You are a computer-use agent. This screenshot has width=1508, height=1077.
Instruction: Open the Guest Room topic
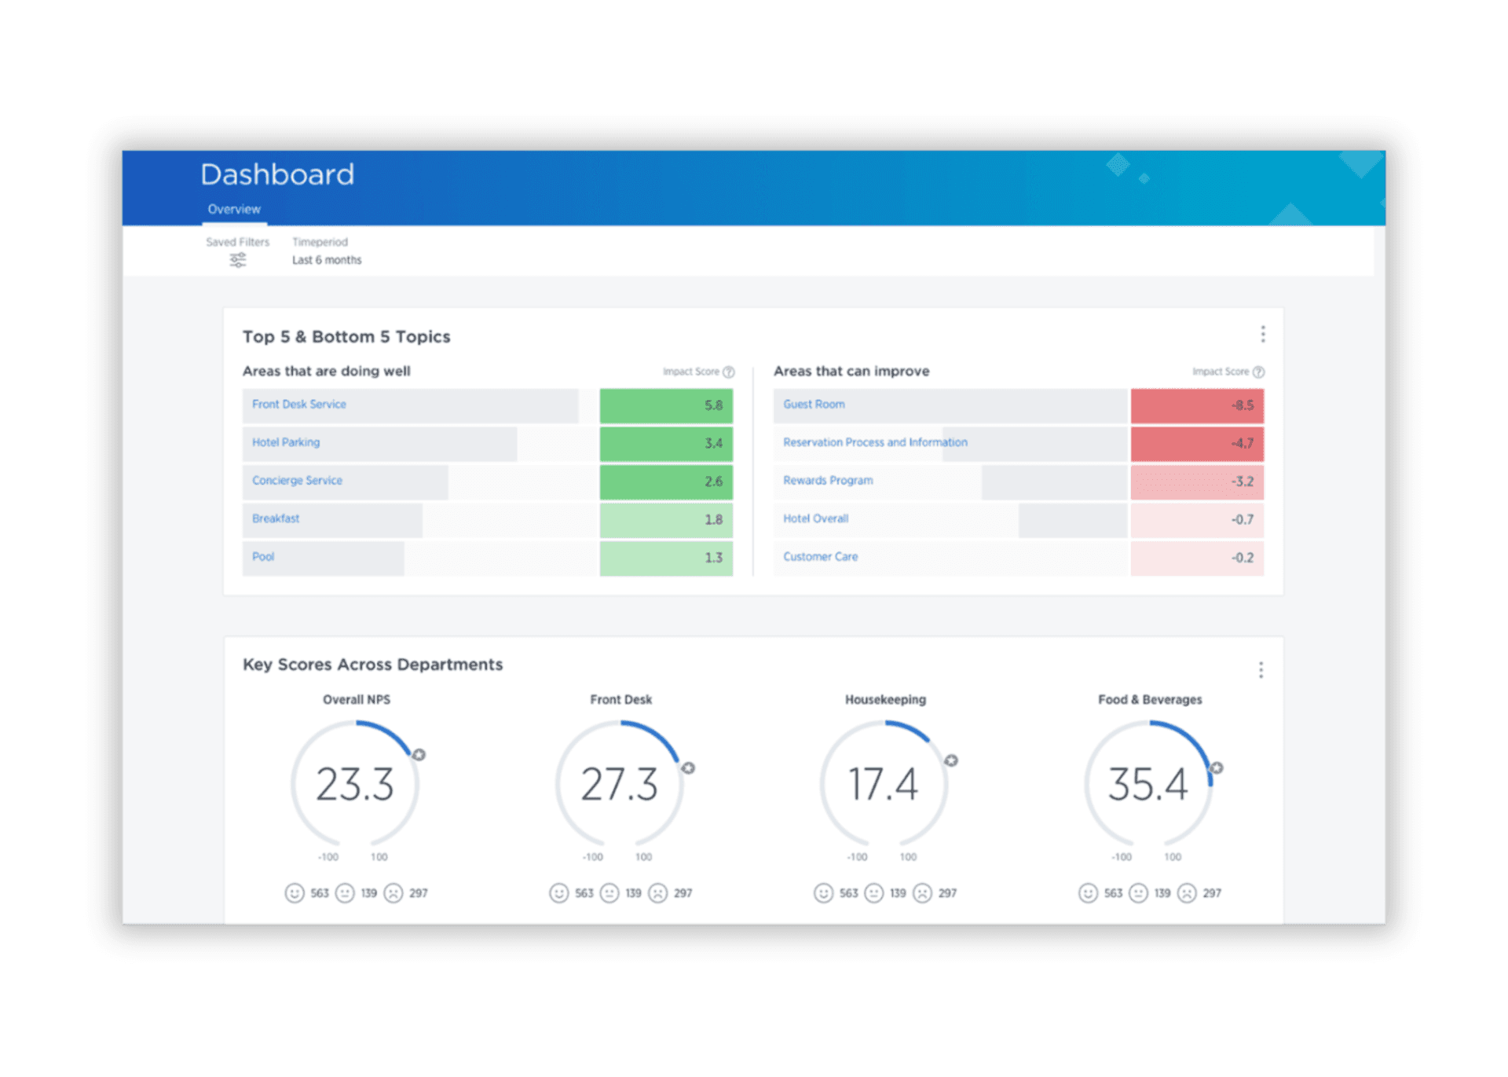[813, 405]
